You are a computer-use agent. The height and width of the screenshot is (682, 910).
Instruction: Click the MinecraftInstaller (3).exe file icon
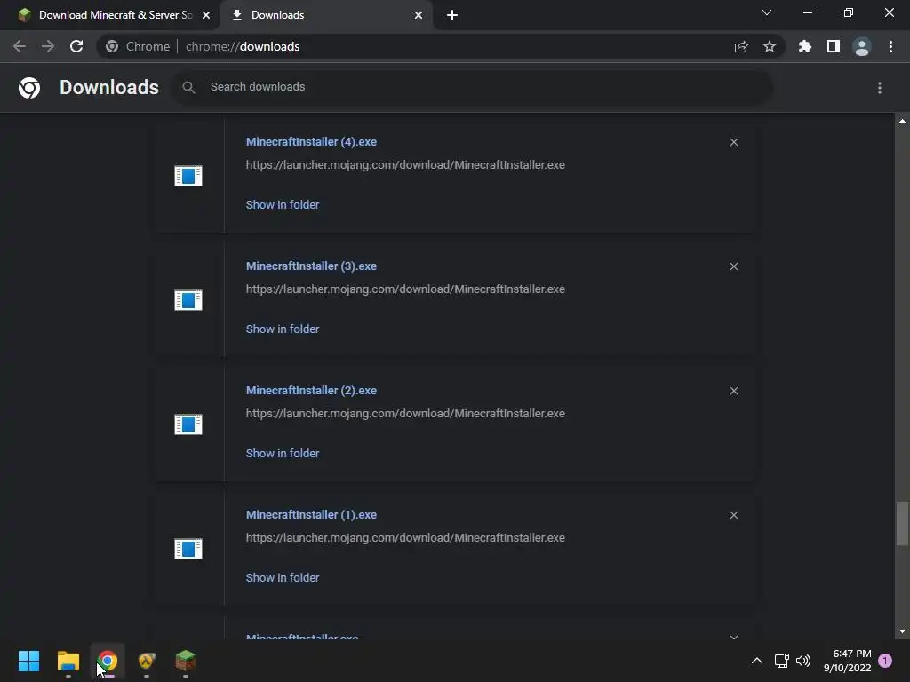point(188,300)
